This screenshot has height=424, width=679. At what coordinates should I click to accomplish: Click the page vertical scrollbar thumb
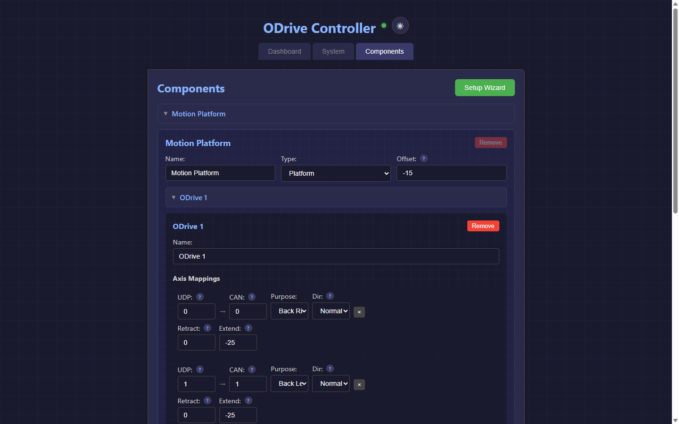[x=675, y=111]
